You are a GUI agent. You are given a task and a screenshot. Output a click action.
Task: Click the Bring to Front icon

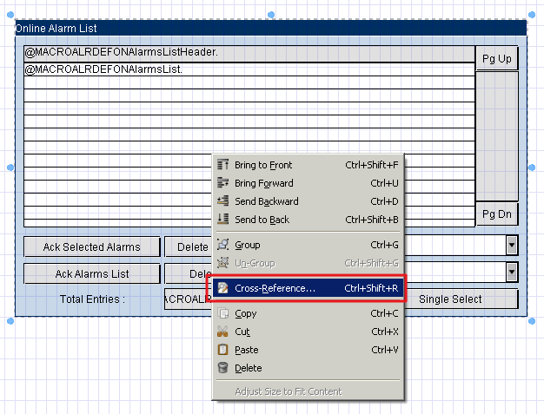coord(222,165)
